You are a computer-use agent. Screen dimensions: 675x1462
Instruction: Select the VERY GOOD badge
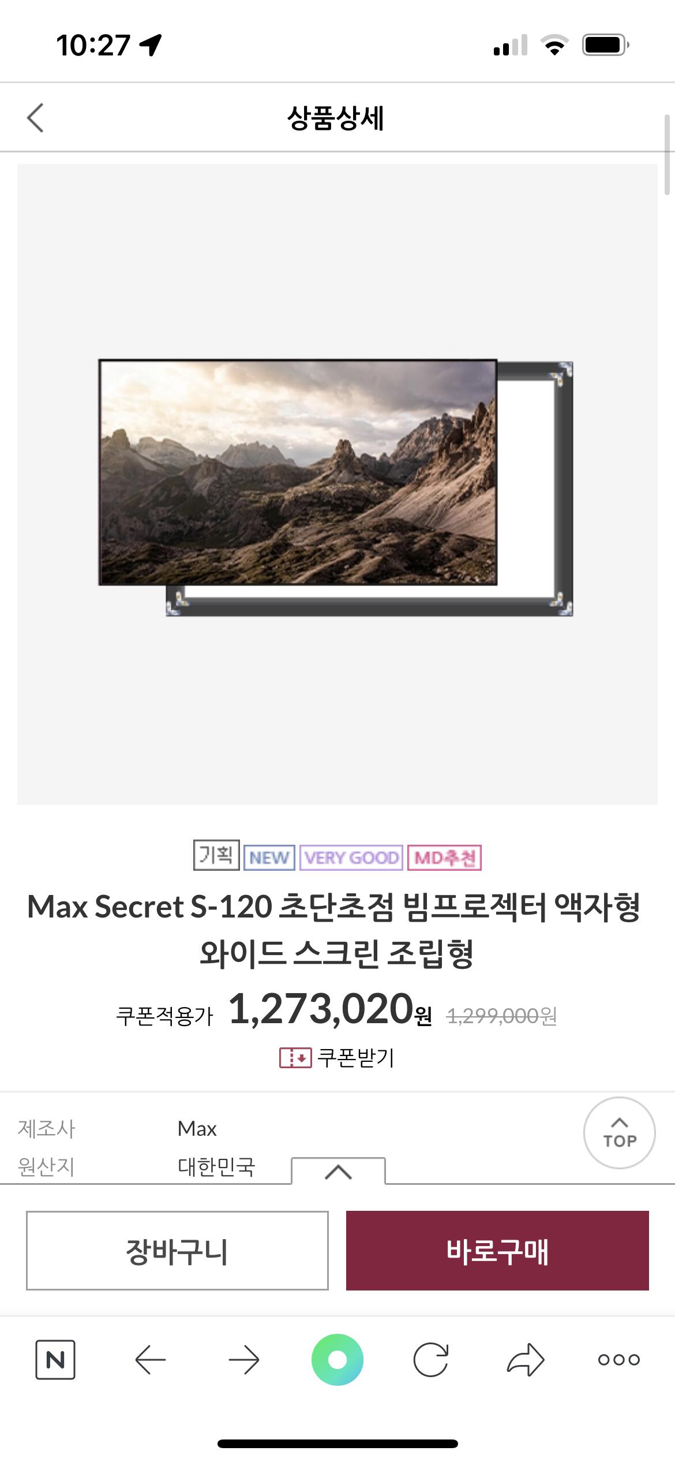[x=351, y=857]
